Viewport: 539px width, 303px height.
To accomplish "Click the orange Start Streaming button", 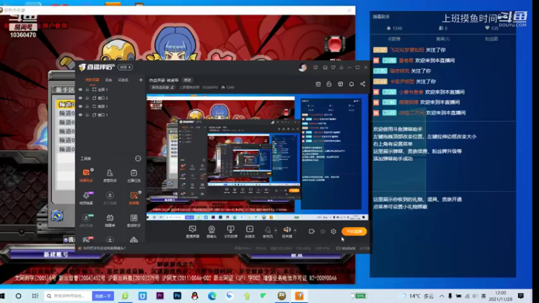I will pos(354,231).
